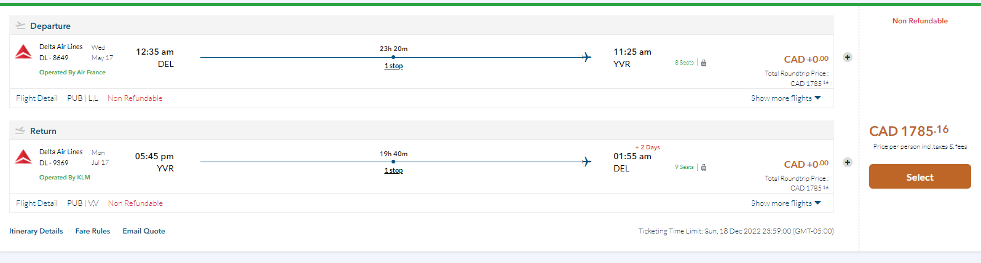Image resolution: width=981 pixels, height=263 pixels.
Task: Expand return flight with plus icon
Action: pyautogui.click(x=847, y=162)
